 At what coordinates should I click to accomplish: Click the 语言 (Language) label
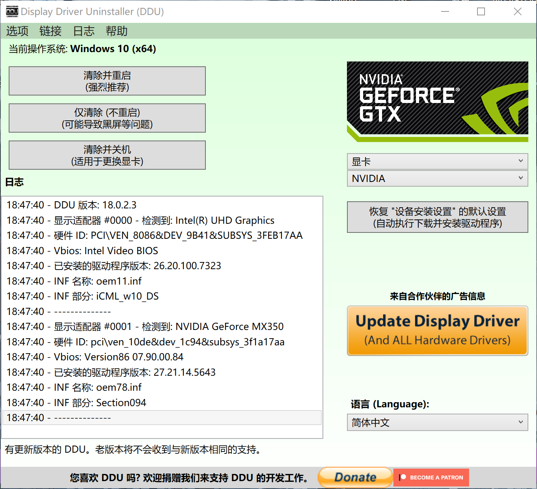[390, 404]
